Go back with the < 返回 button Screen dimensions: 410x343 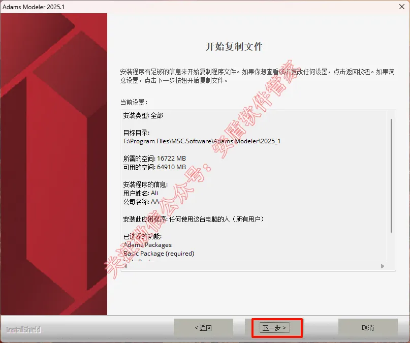(x=203, y=328)
